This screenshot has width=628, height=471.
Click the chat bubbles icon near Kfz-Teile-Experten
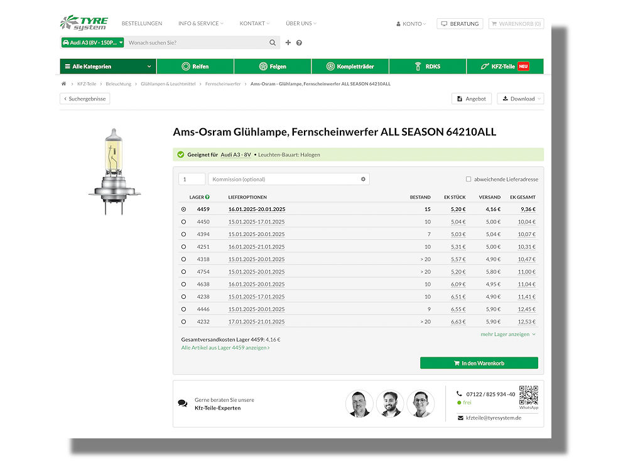point(183,403)
